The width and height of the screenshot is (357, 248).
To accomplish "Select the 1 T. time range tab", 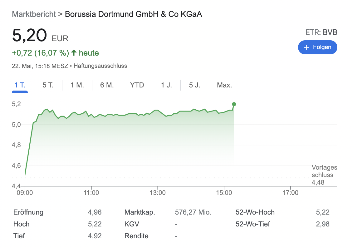I will 20,85.
